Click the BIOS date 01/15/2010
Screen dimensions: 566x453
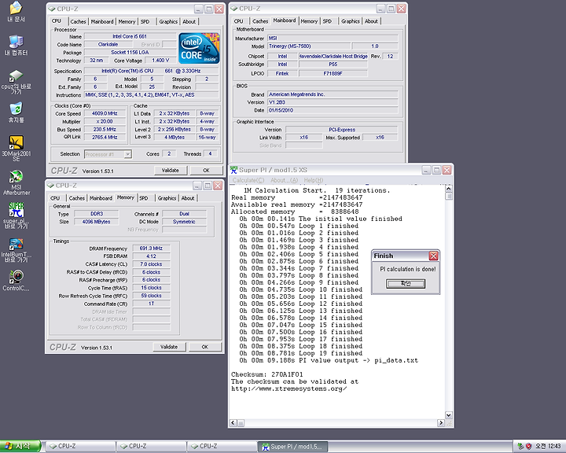(333, 110)
